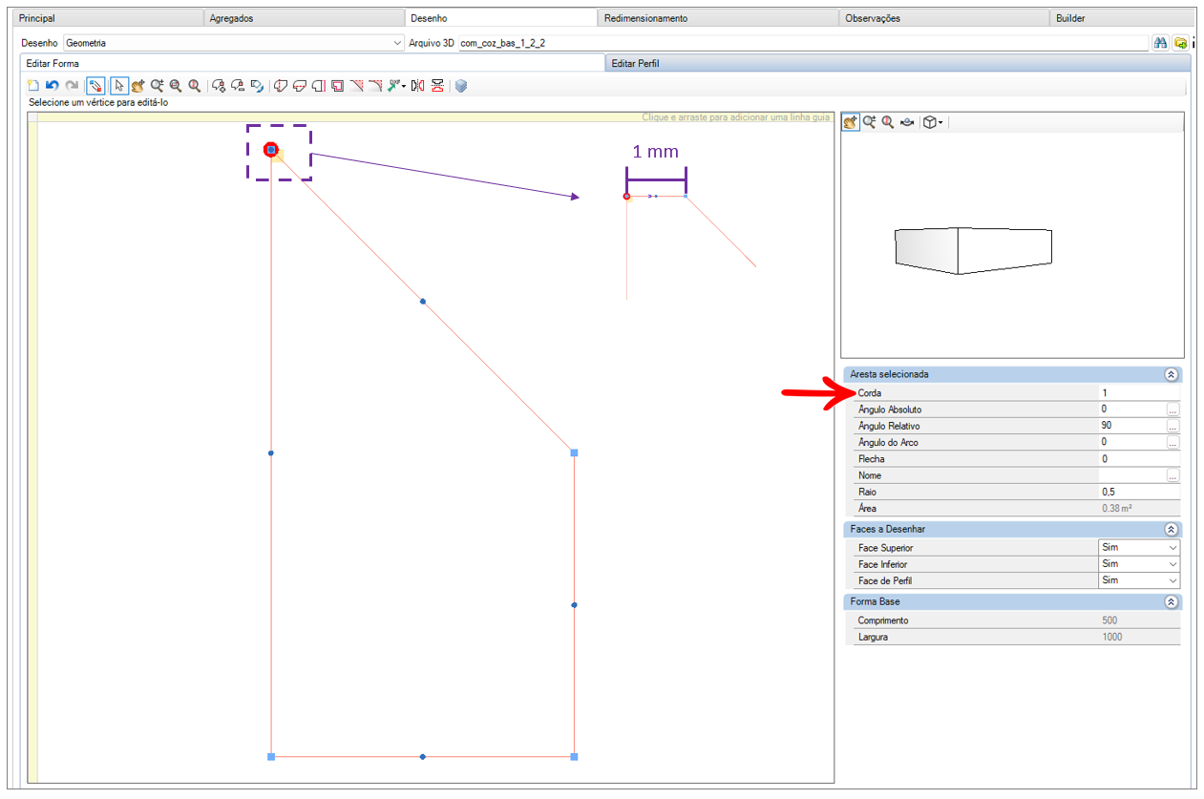Click the 3D box preview thumbnail

tap(973, 250)
